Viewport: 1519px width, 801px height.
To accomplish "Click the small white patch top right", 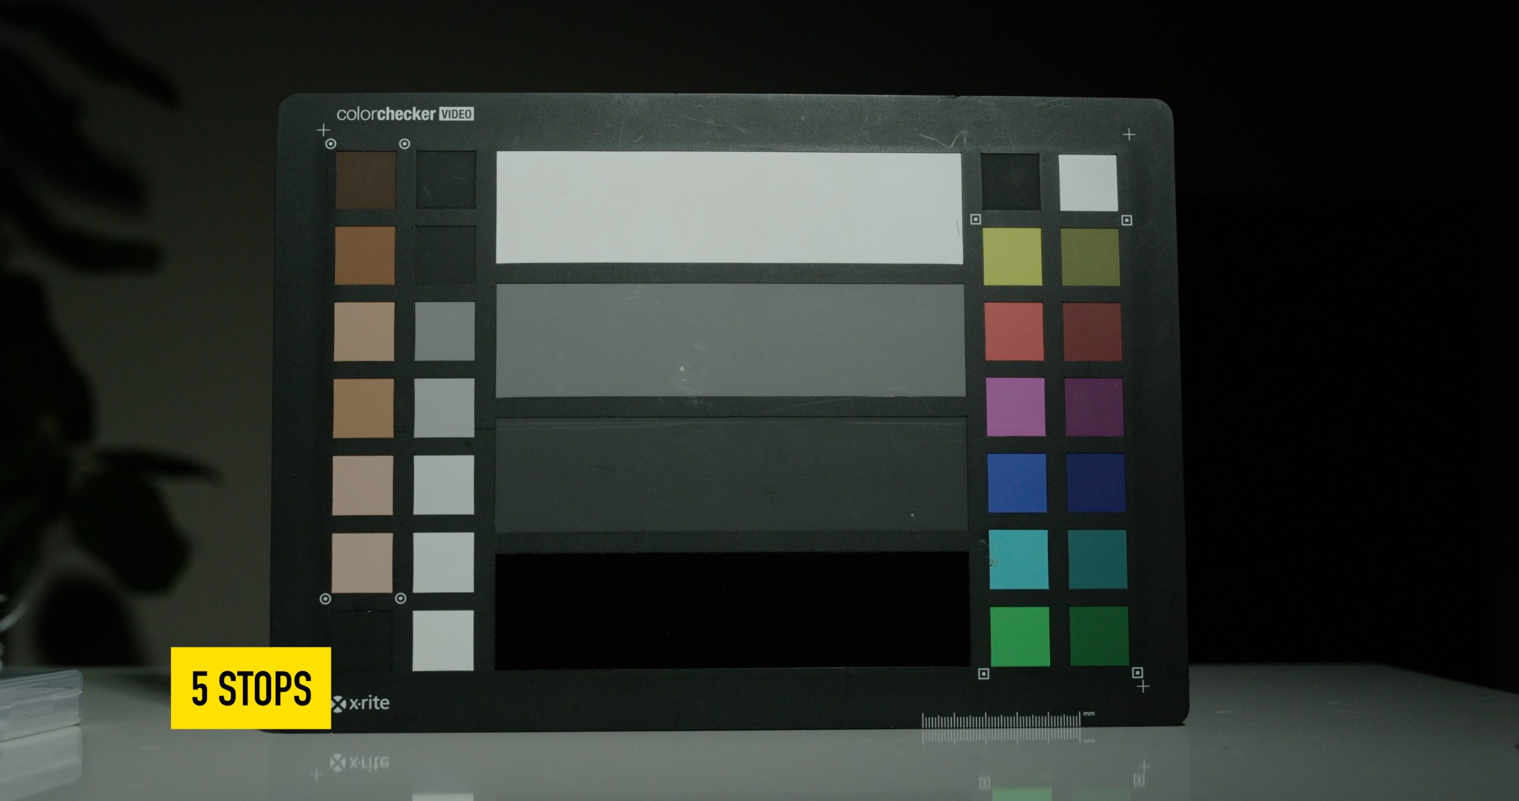I will [x=1088, y=183].
